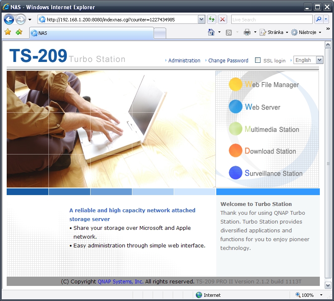Add to Favorites with green plus star

(x=19, y=32)
